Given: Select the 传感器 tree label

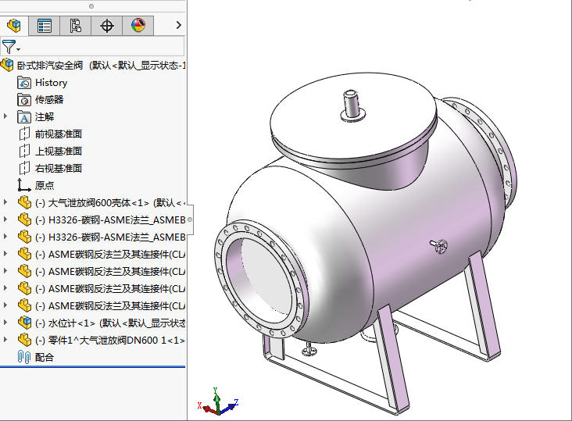Looking at the screenshot, I should tap(49, 99).
